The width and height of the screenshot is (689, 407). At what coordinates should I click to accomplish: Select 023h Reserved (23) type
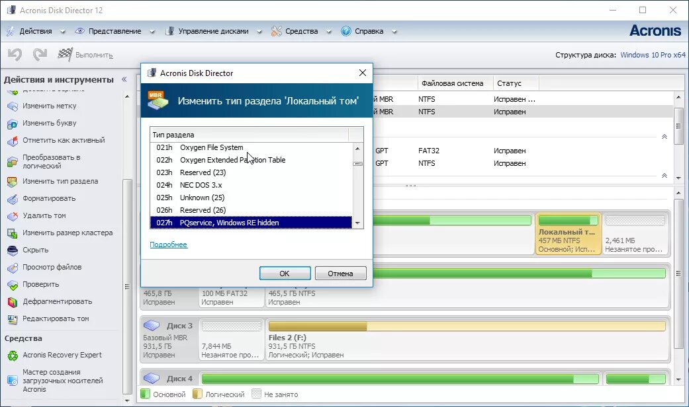point(251,172)
